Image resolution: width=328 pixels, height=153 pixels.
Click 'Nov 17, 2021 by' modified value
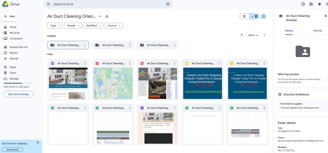point(286,150)
